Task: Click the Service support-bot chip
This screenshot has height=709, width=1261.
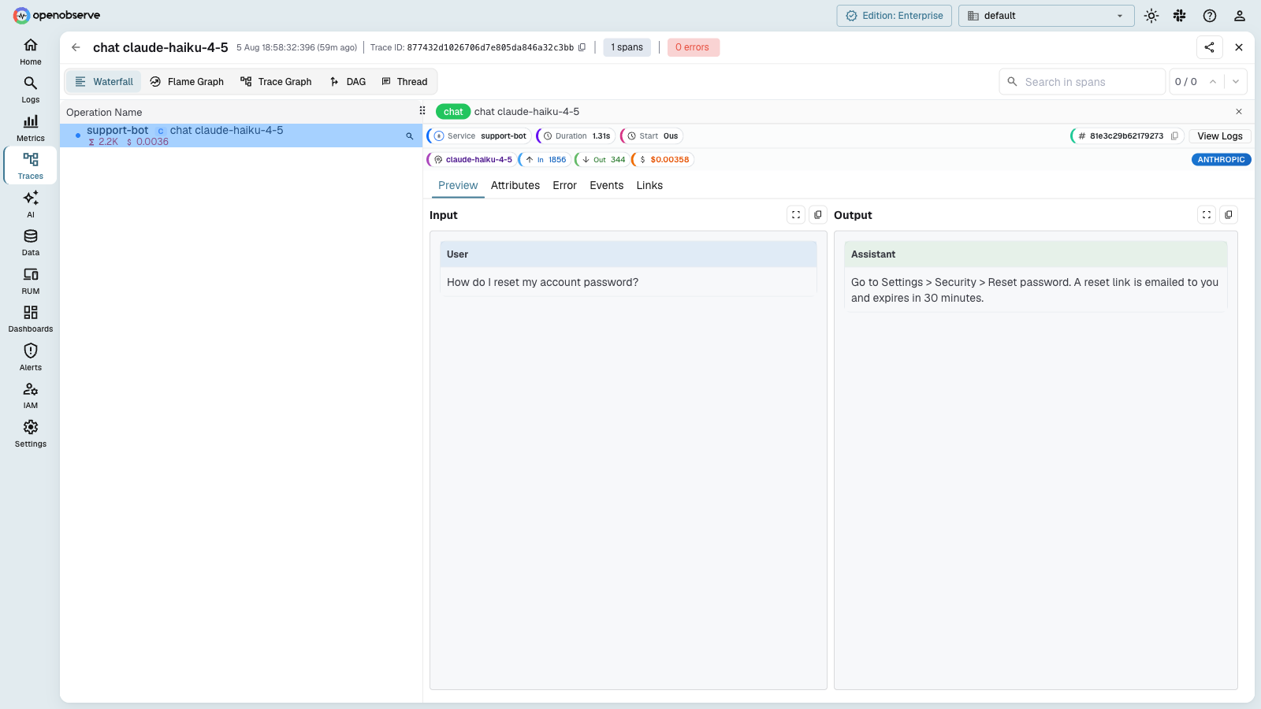Action: pyautogui.click(x=480, y=136)
